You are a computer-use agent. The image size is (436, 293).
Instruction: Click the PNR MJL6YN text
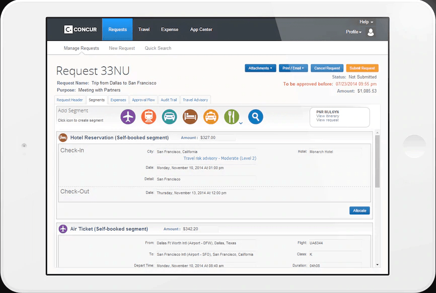(328, 112)
